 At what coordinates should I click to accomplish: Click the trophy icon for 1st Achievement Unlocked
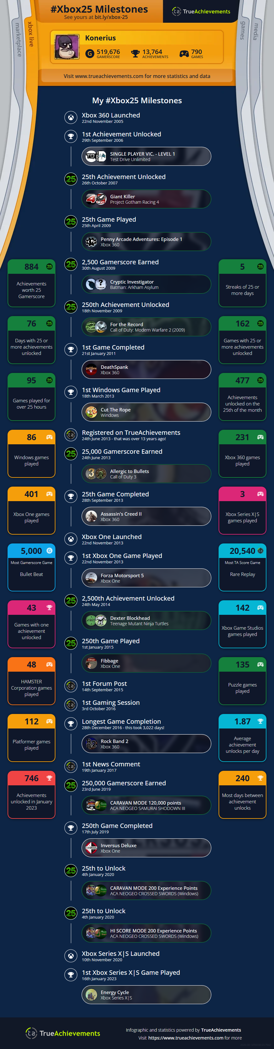71,136
